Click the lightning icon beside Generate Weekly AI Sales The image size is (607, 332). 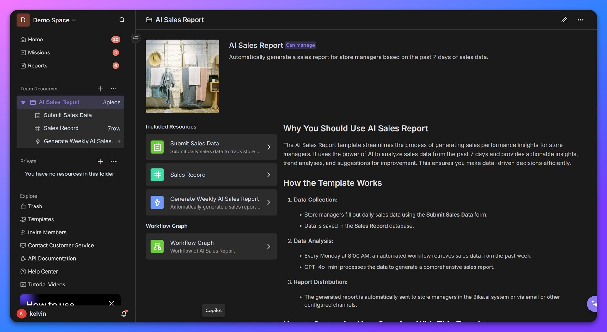[38, 141]
